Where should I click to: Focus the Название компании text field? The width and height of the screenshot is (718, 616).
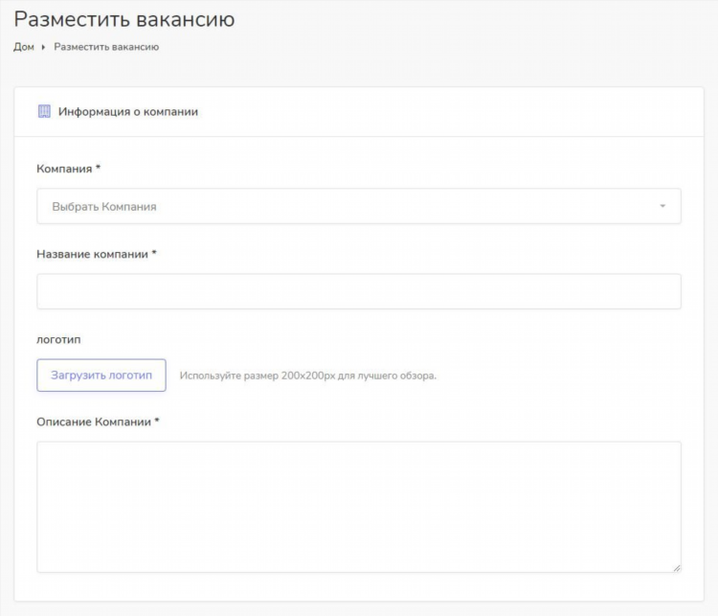click(x=359, y=291)
